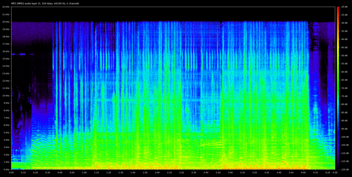Click the 17 kHz frequency label
The height and width of the screenshot is (177, 352).
[5, 44]
